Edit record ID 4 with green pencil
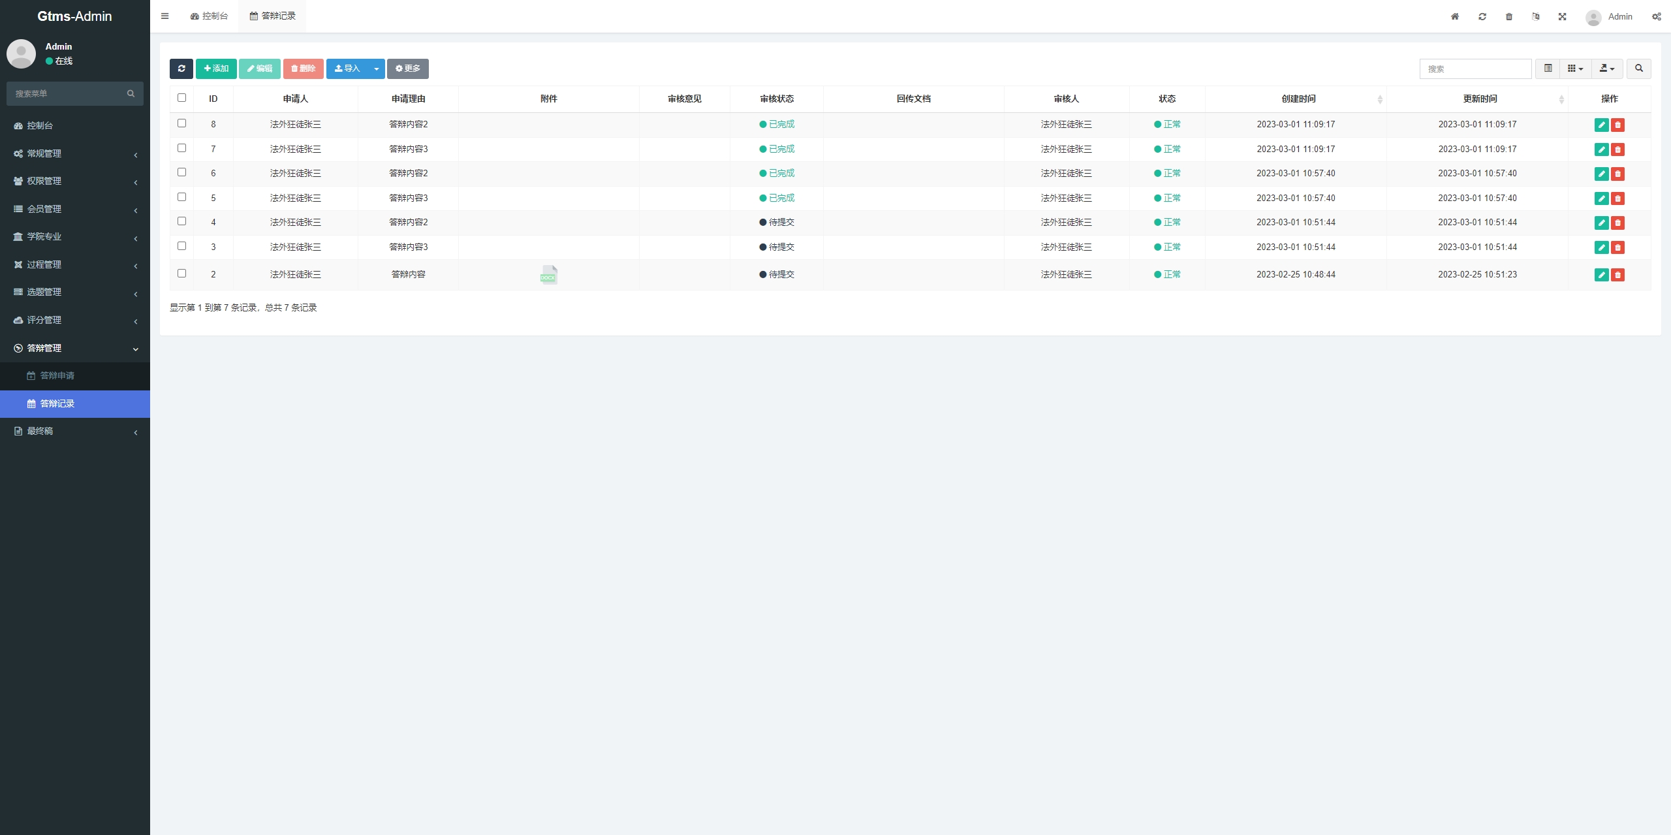This screenshot has height=835, width=1671. 1602,223
